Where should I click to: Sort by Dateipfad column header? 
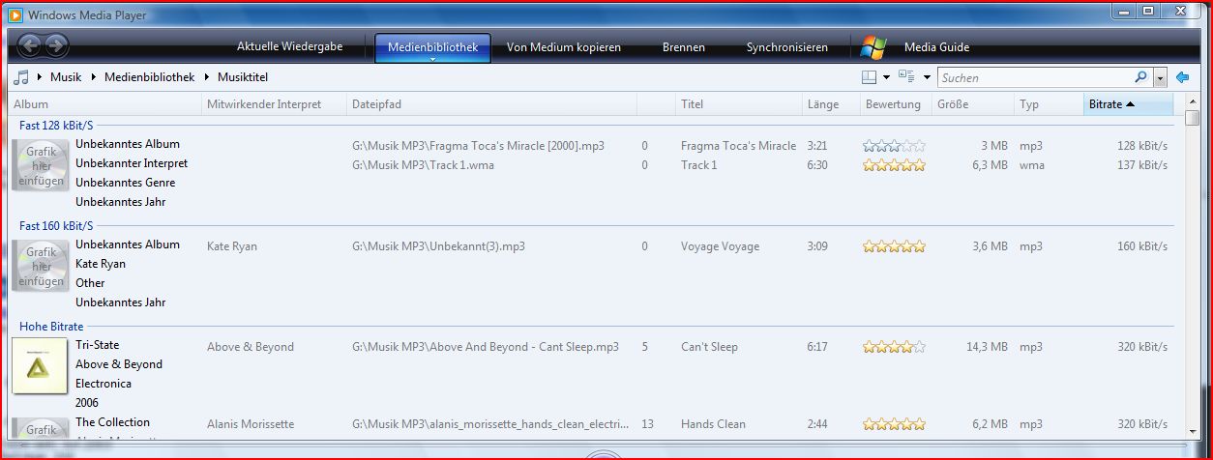491,104
